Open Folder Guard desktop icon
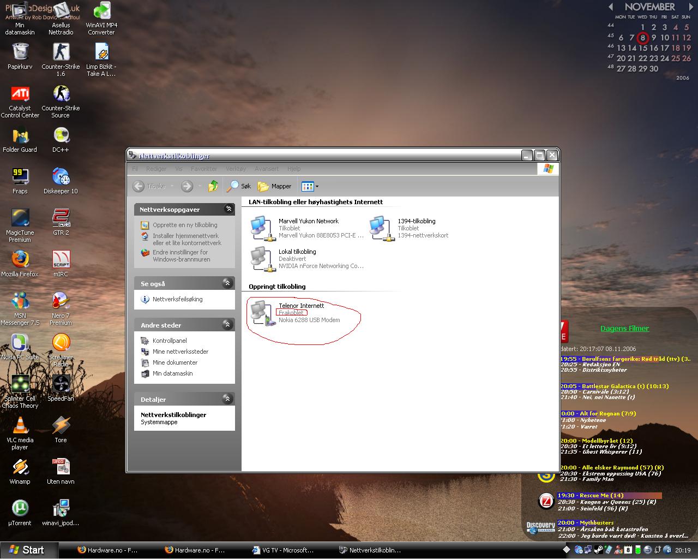The image size is (698, 559). [20, 139]
